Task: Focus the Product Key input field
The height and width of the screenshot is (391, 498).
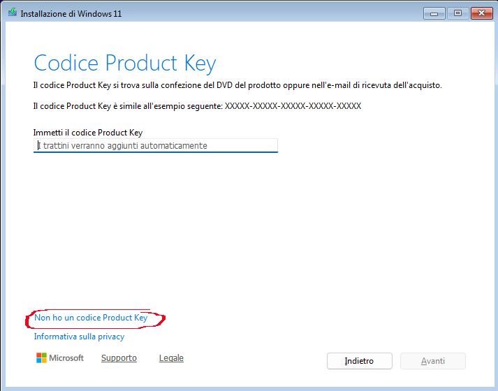Action: pos(156,145)
